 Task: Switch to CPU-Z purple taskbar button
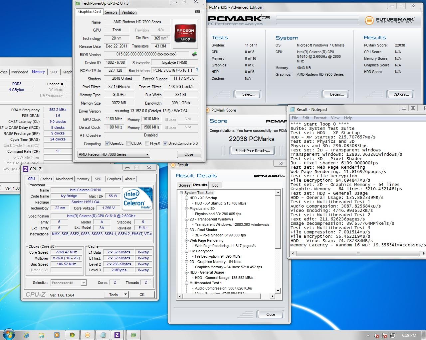[117, 335]
